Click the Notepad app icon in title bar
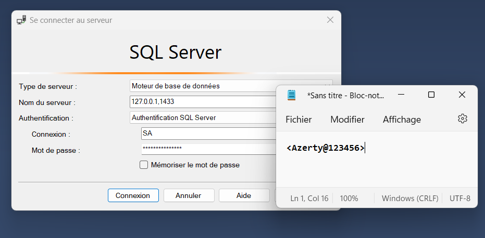Viewport: 485px width, 238px height. tap(291, 95)
